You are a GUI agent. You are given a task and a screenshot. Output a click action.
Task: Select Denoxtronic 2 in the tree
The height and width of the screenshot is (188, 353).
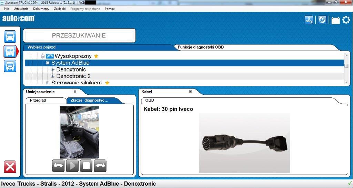point(73,76)
